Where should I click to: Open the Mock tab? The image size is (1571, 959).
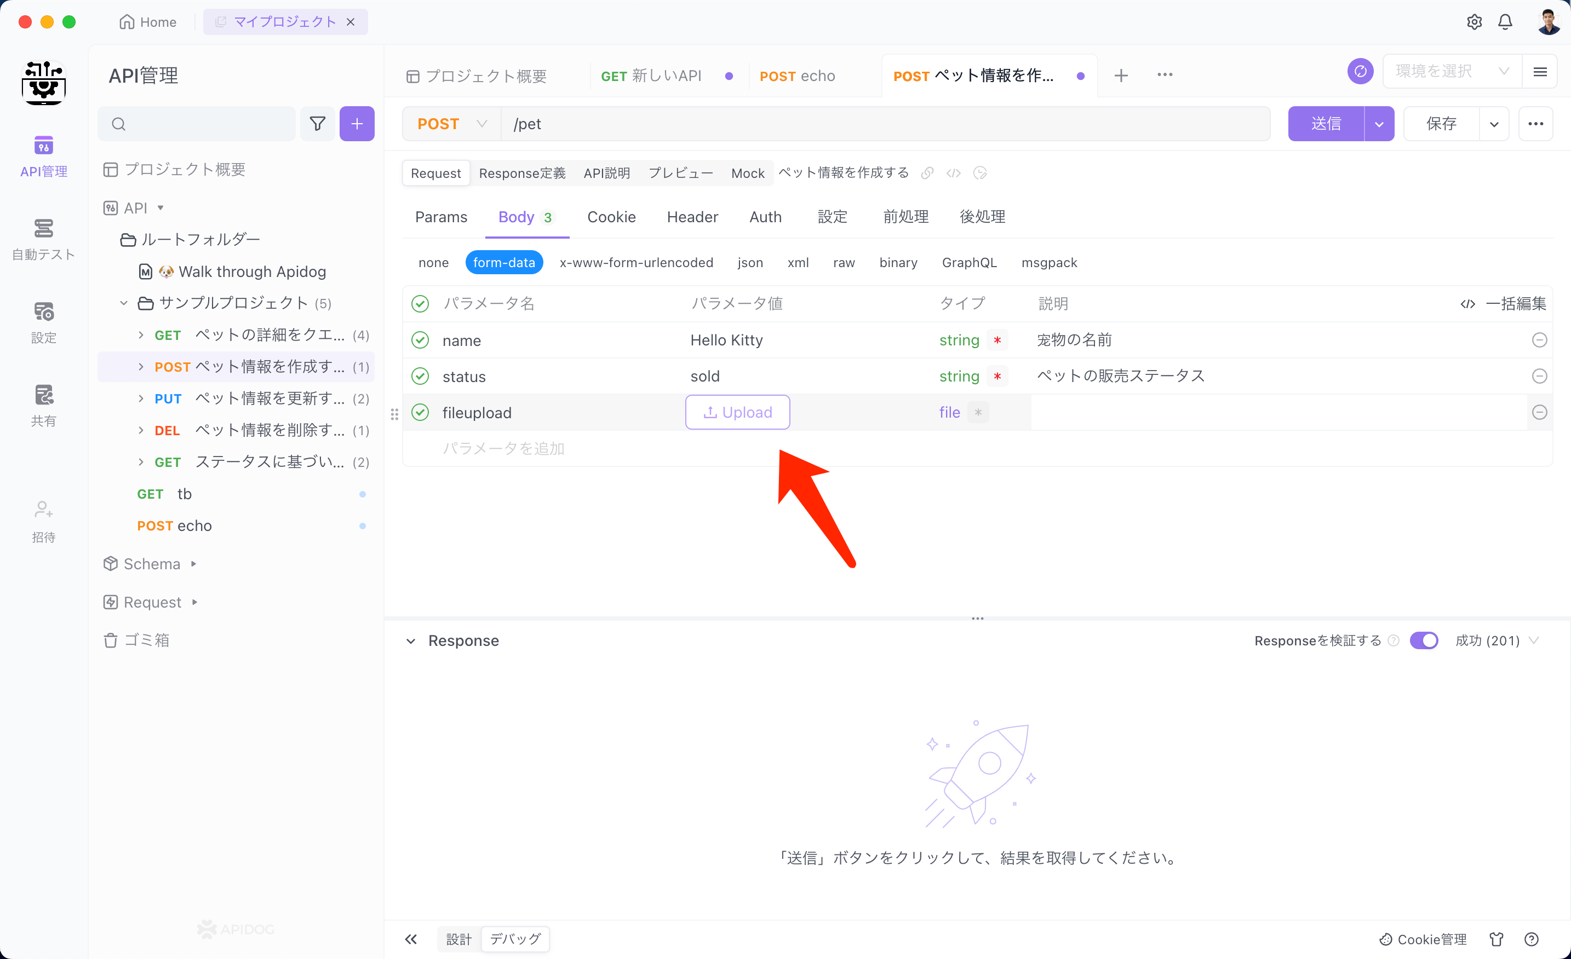(x=747, y=172)
